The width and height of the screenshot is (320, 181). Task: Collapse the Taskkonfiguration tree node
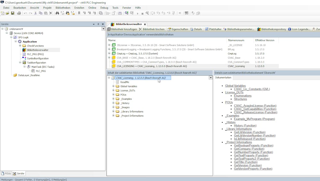tap(20, 63)
